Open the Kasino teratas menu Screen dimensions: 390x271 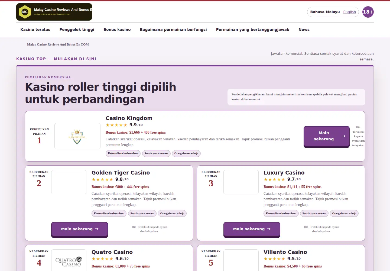point(35,30)
